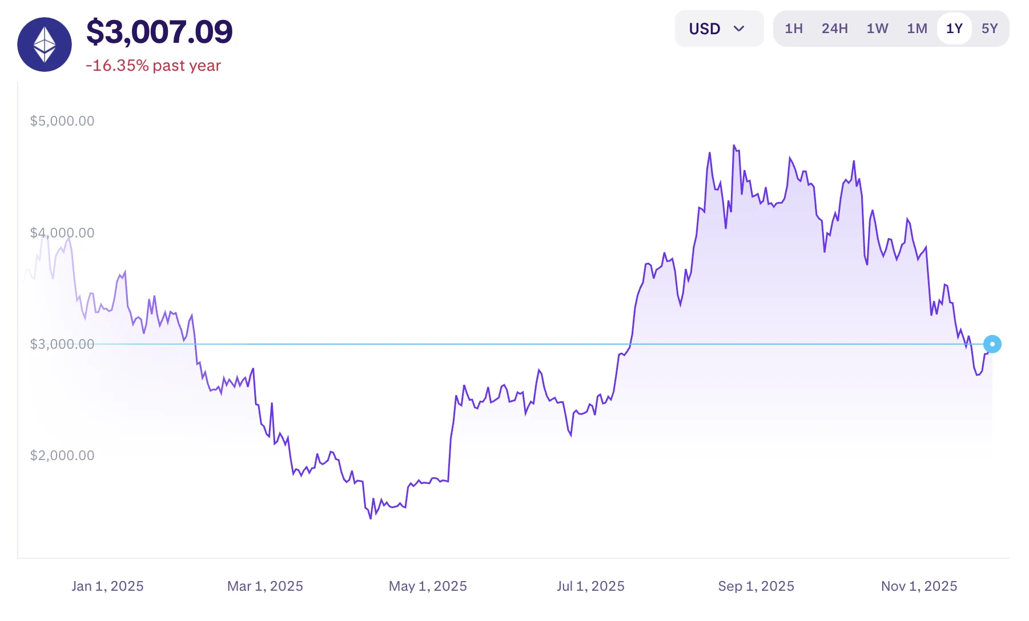Select the 1H timeframe
The height and width of the screenshot is (621, 1029).
click(794, 28)
